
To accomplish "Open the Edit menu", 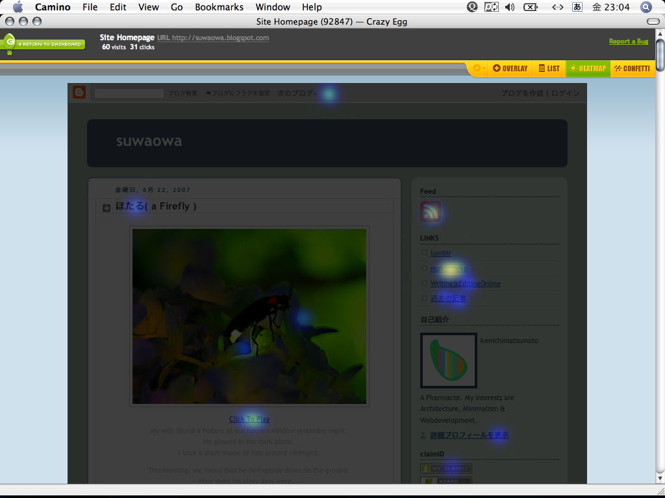I will 118,6.
